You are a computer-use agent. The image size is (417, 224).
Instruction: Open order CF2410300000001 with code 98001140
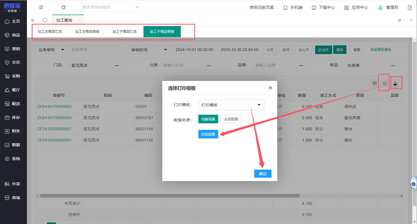tap(54, 129)
